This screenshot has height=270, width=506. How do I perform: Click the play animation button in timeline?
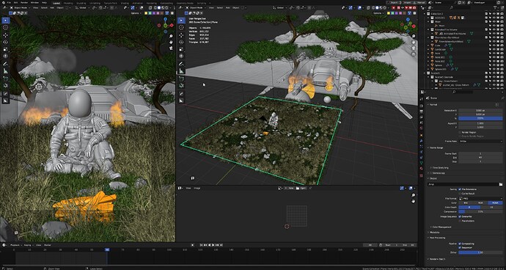pyautogui.click(x=213, y=245)
